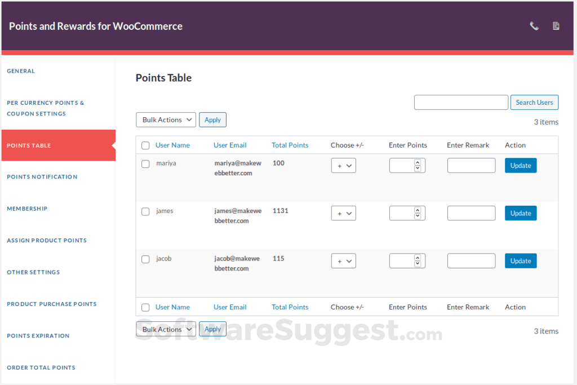The height and width of the screenshot is (385, 577).
Task: Click the Search Users button
Action: (534, 103)
